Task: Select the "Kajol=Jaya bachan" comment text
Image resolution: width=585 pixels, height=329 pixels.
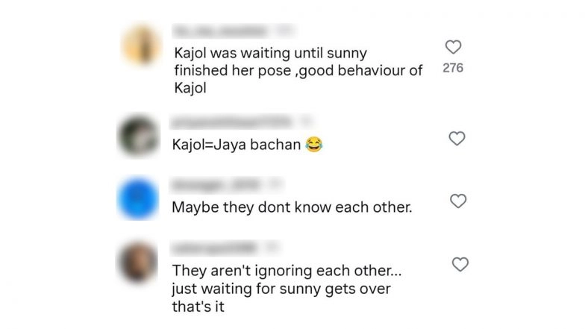Action: (x=237, y=145)
